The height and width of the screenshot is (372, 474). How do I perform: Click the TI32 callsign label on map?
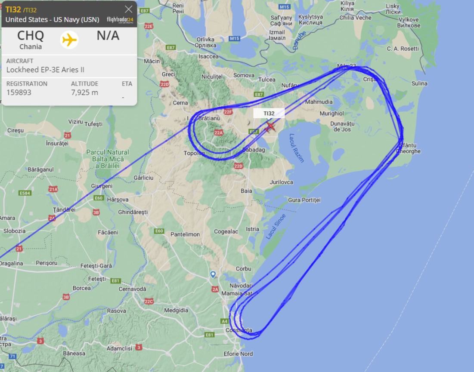[269, 113]
